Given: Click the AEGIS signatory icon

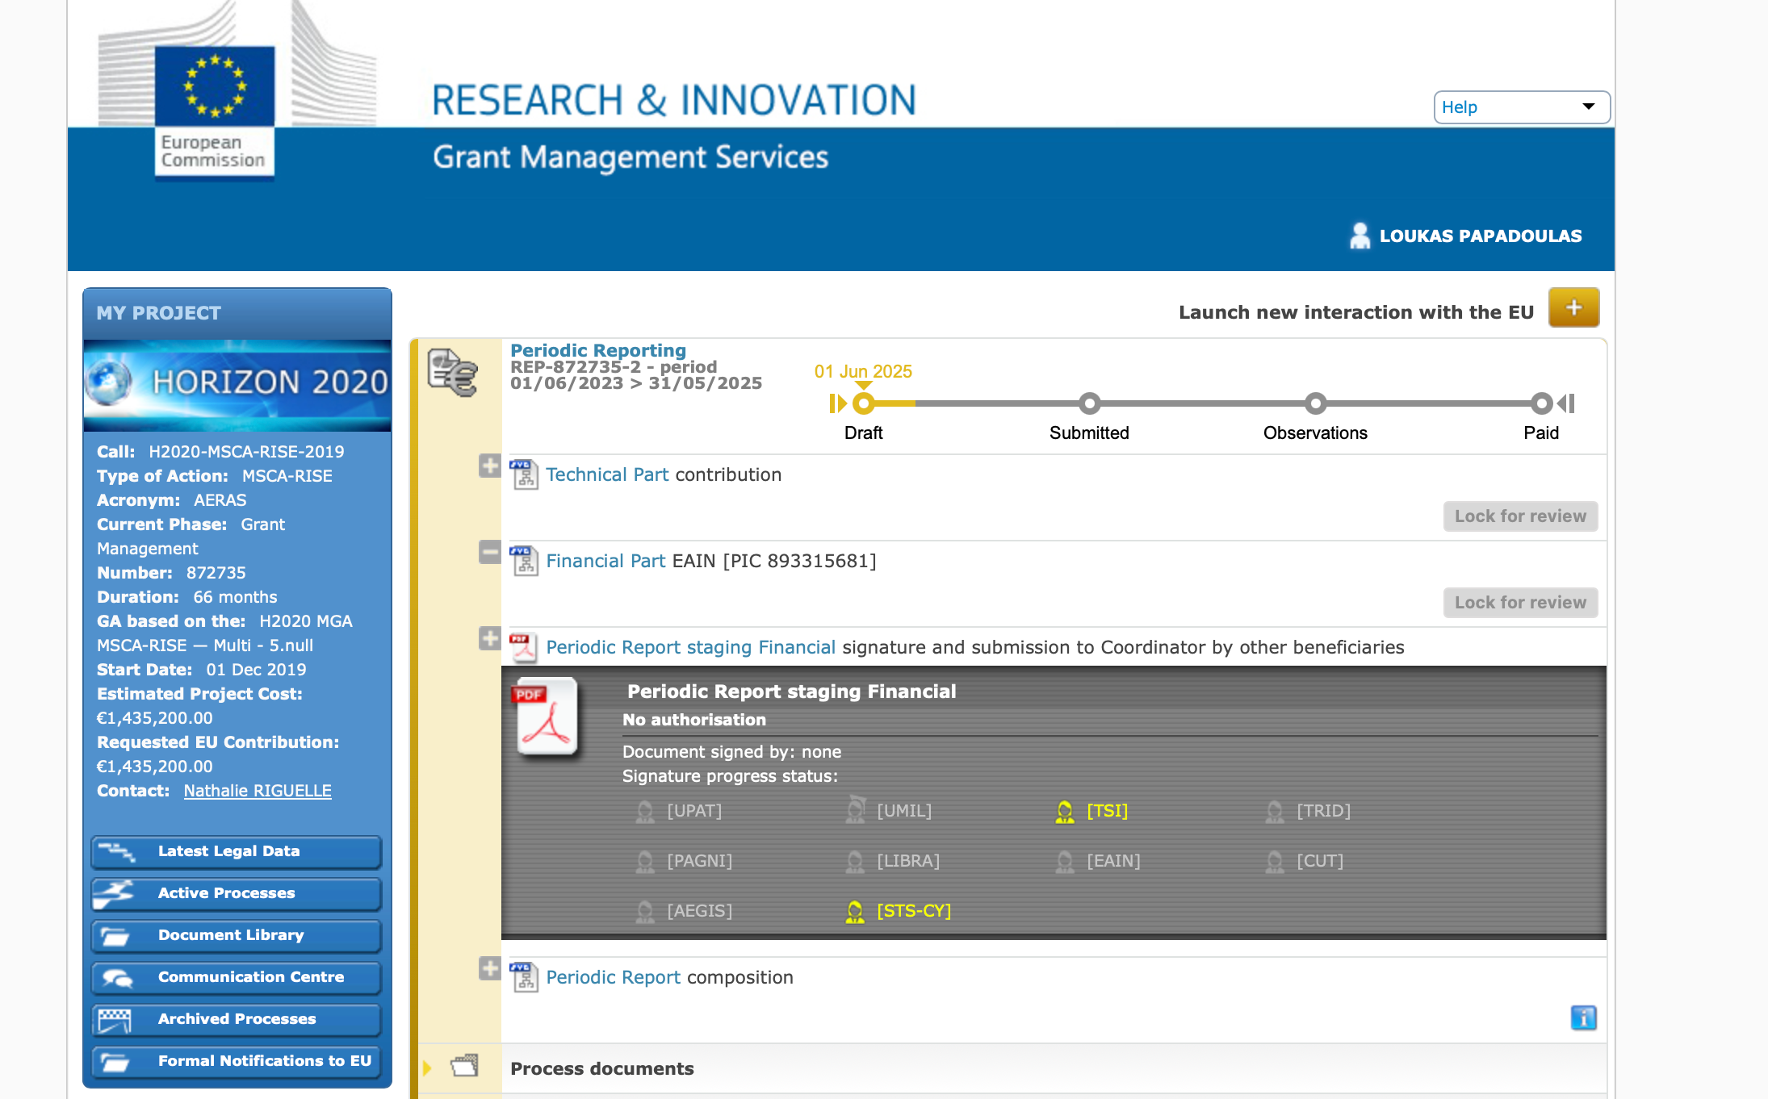Looking at the screenshot, I should [x=644, y=911].
